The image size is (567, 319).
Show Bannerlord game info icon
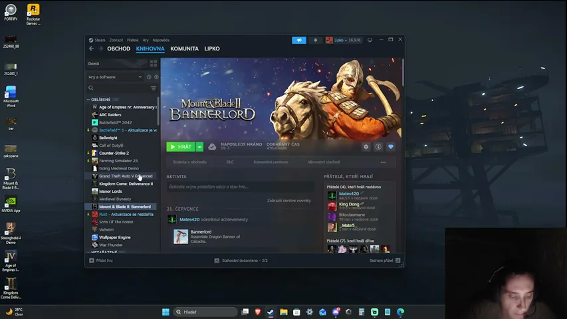(378, 147)
